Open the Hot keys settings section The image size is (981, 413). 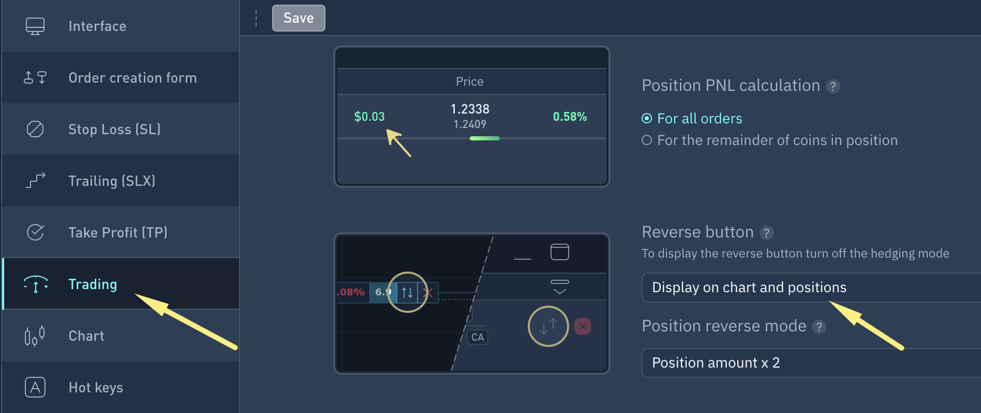[x=96, y=387]
